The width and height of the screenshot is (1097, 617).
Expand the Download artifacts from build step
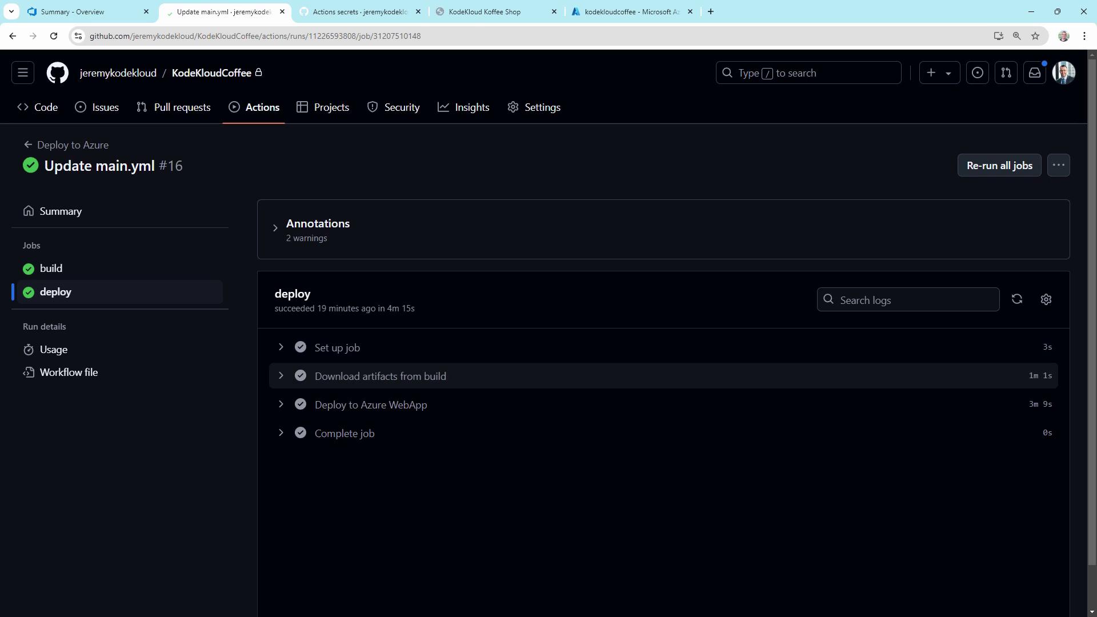[281, 375]
